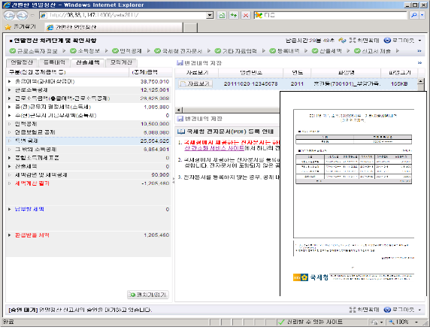This screenshot has width=430, height=330.
Task: Select the 세액계산 결과 value -1,205,460
Action: pos(155,183)
